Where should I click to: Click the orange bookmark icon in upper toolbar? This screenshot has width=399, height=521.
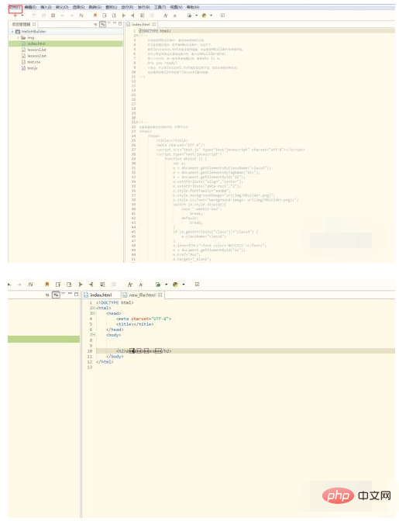95,16
